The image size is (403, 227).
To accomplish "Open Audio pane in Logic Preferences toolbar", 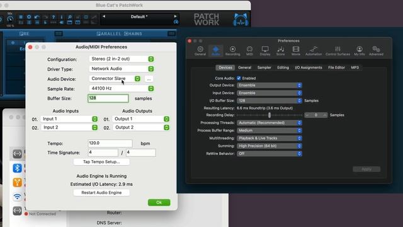I will [x=215, y=50].
